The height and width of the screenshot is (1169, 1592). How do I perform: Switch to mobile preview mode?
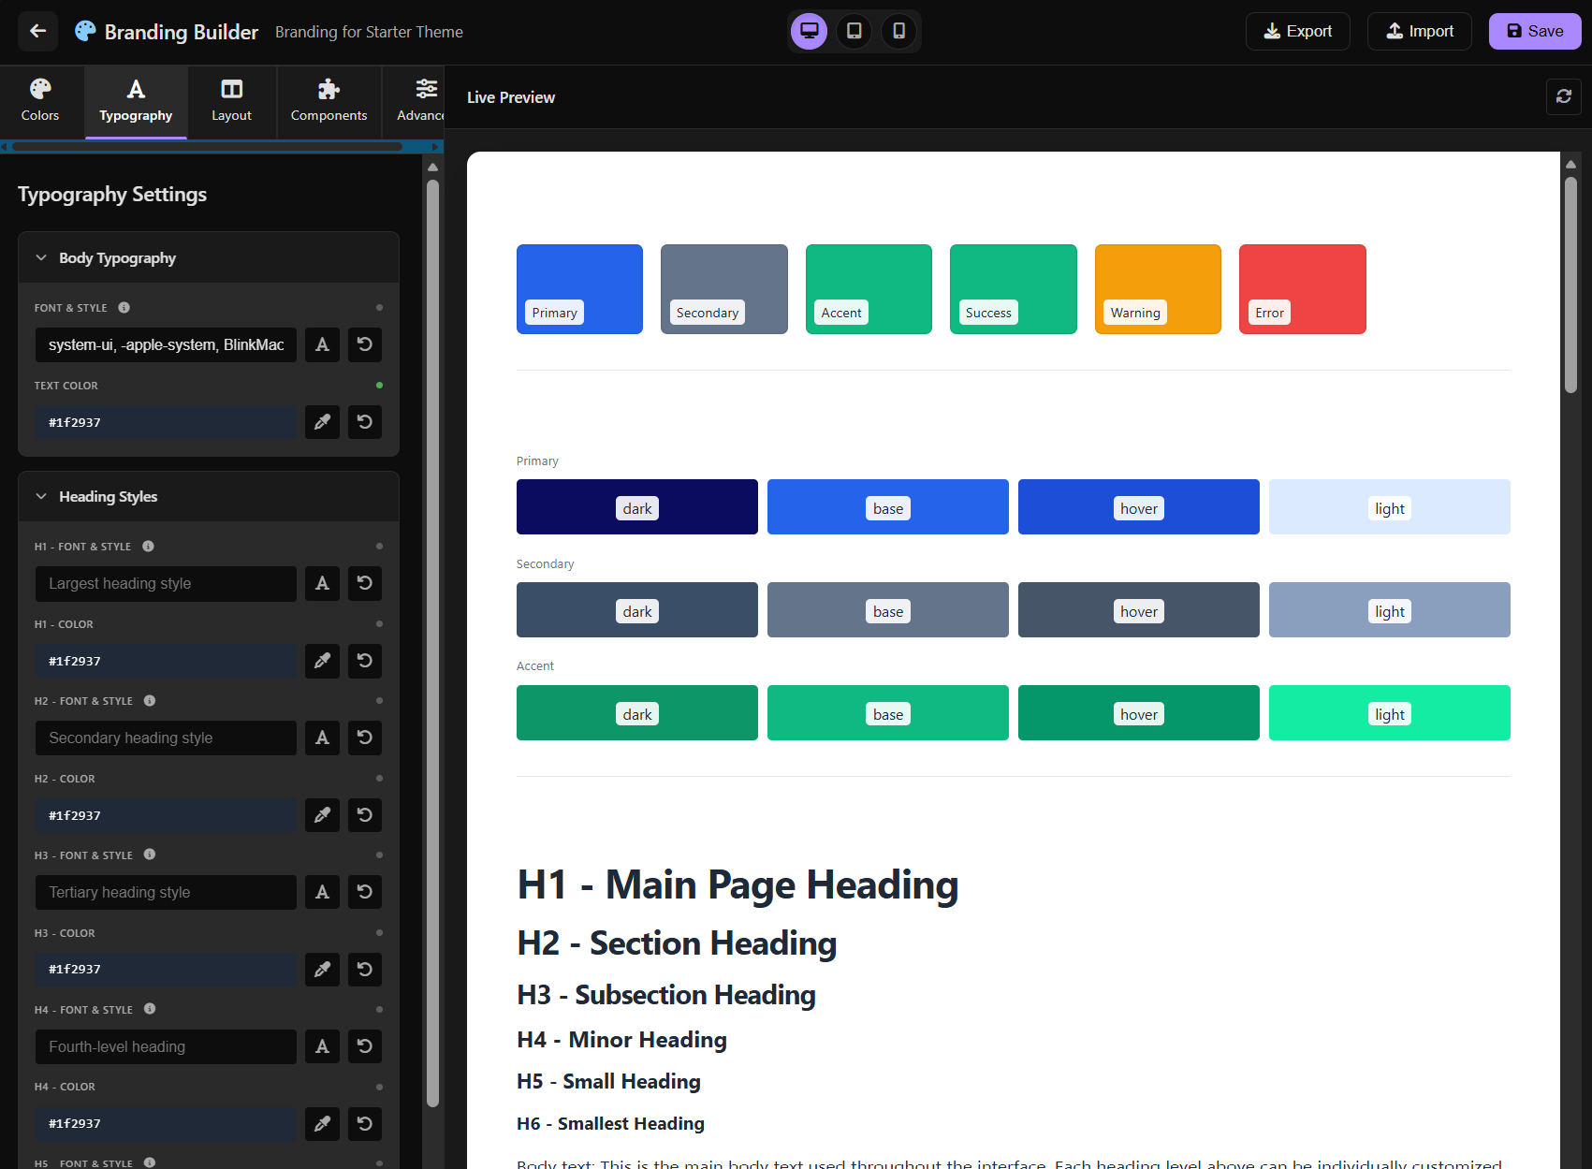point(899,31)
